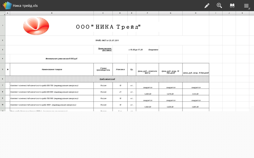The width and height of the screenshot is (254, 158).
Task: Select the 'Наименование товаров' header cell
Action: (x=52, y=70)
